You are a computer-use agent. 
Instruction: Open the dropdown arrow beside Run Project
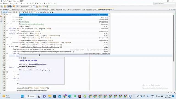point(42,7)
